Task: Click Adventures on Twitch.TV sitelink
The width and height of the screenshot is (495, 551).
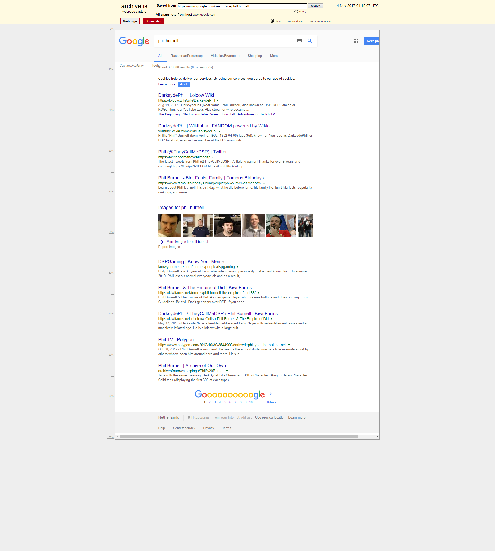Action: [256, 114]
